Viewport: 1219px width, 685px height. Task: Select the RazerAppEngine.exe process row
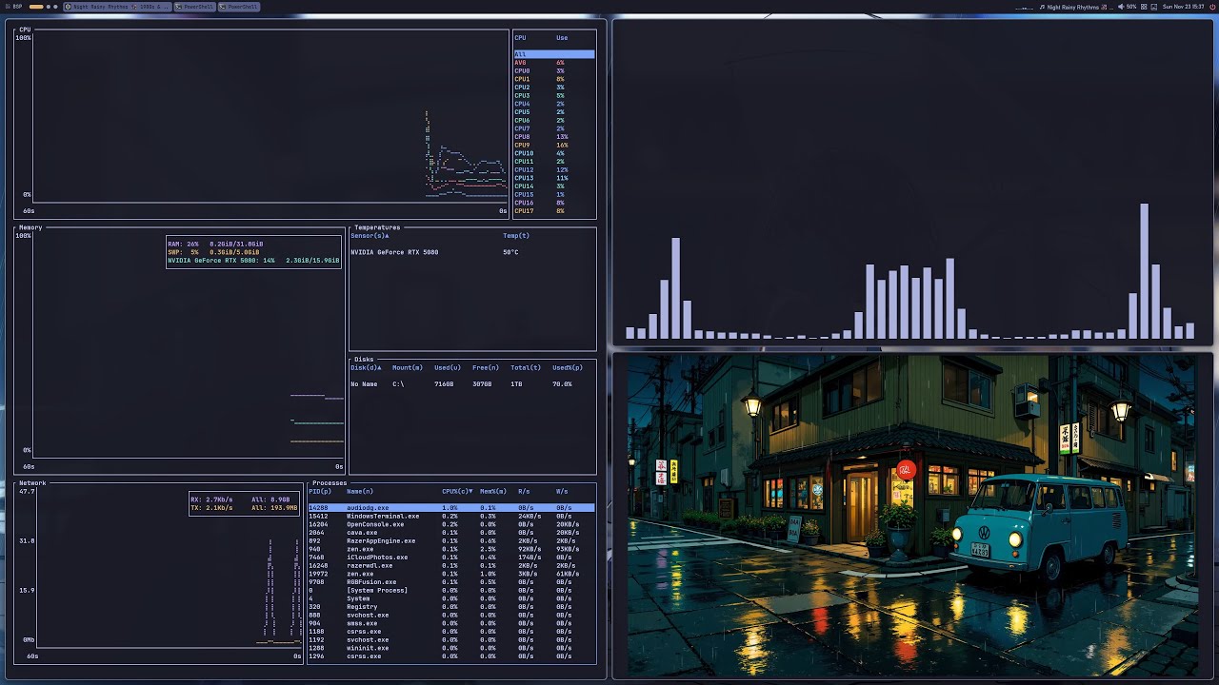click(451, 541)
